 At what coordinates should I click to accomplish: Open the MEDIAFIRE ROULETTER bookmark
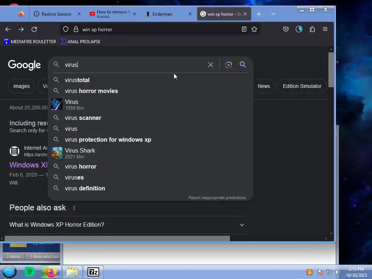click(30, 41)
